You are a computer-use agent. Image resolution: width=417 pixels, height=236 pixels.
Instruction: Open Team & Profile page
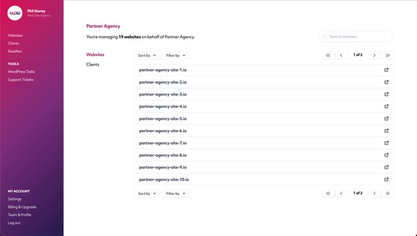tap(20, 215)
